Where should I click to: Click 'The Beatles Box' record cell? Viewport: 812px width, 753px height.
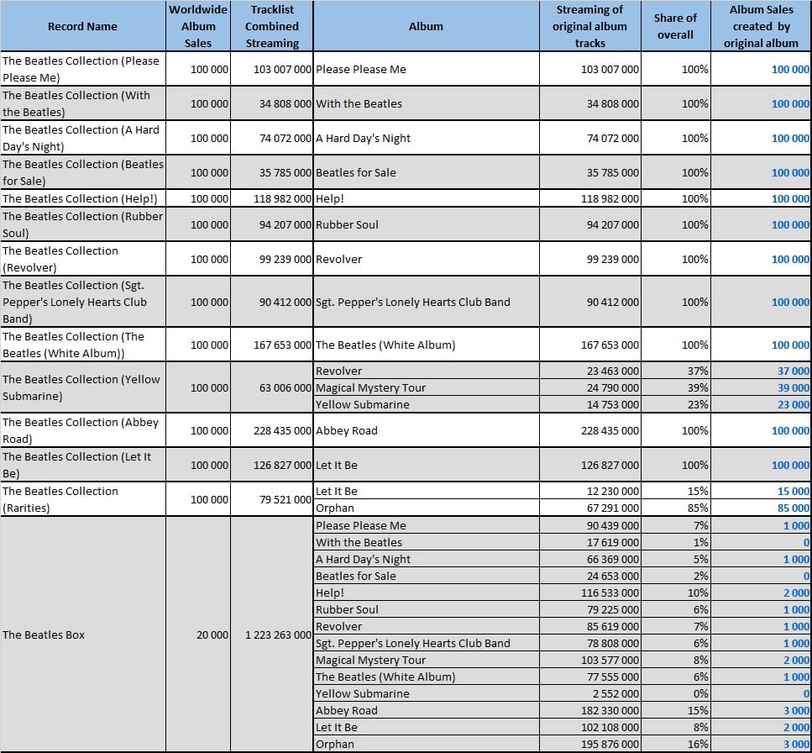83,635
